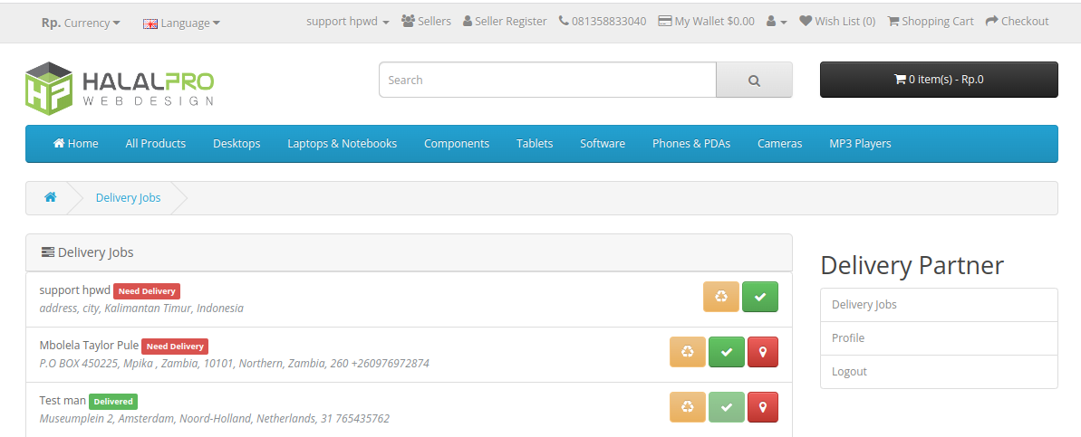Screen dimensions: 1081x437
Task: Expand the Currency dropdown
Action: click(81, 23)
